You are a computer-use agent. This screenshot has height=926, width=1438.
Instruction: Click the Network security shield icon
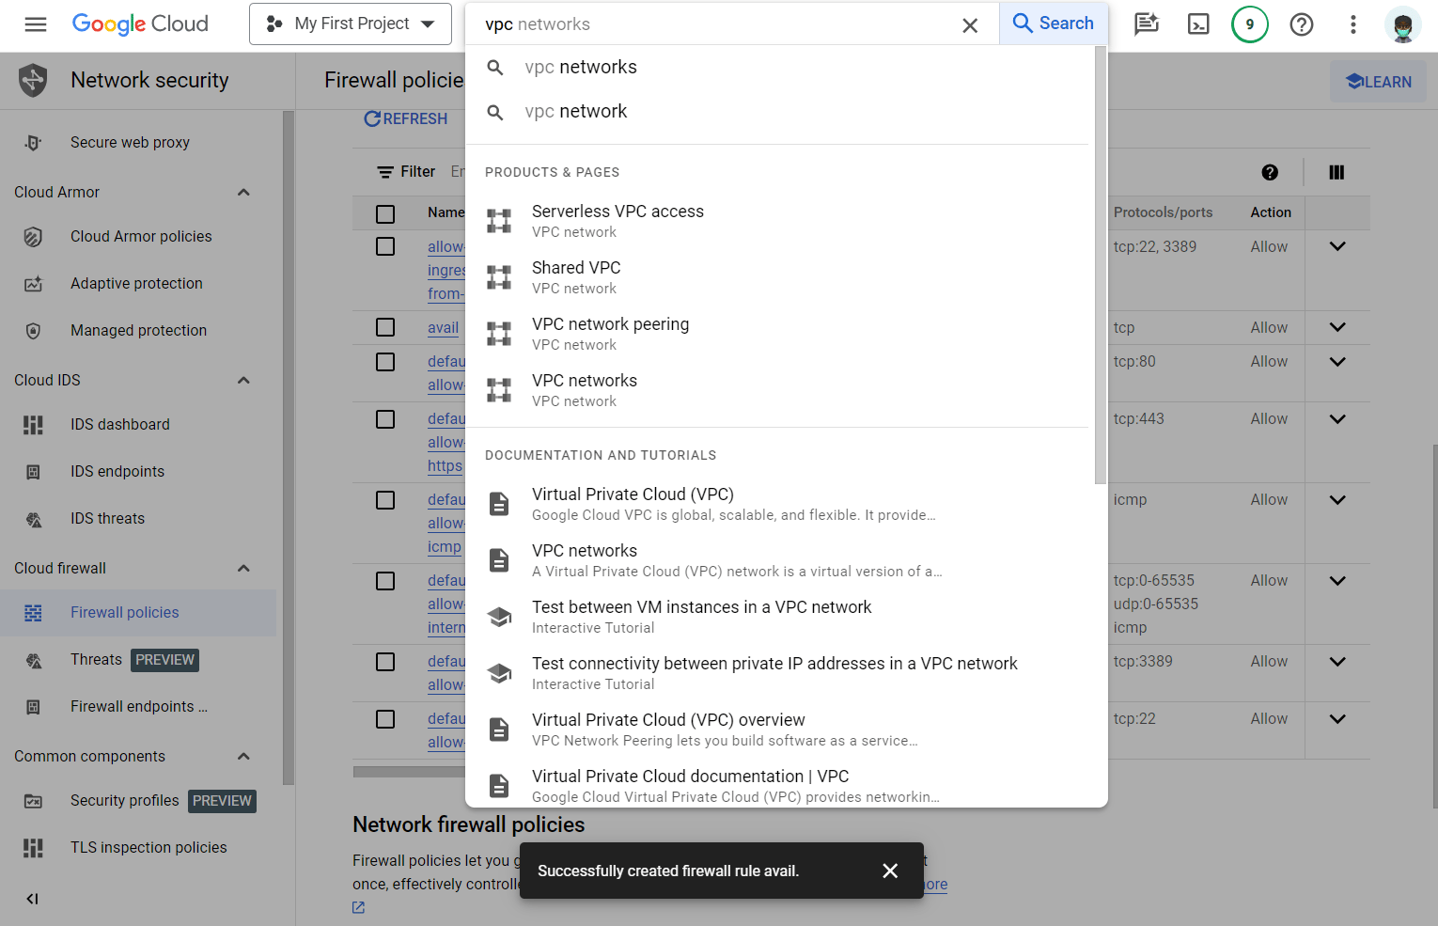point(33,80)
